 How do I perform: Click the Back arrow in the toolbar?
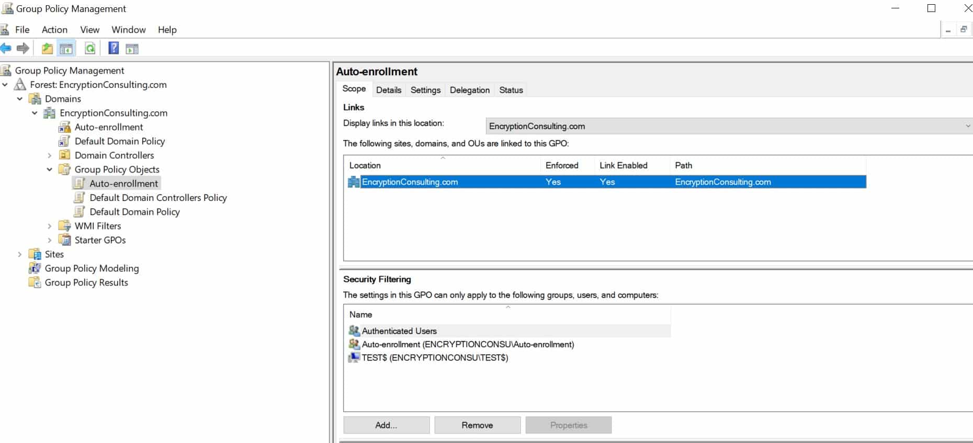pos(6,49)
